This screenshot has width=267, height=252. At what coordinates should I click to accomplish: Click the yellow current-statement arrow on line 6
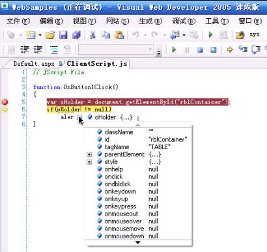click(x=5, y=109)
